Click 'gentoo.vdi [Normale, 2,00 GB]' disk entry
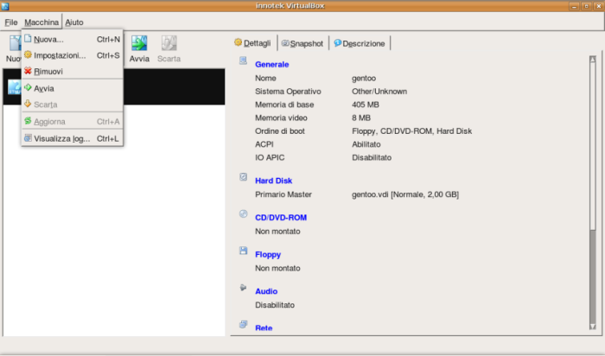 pyautogui.click(x=405, y=194)
